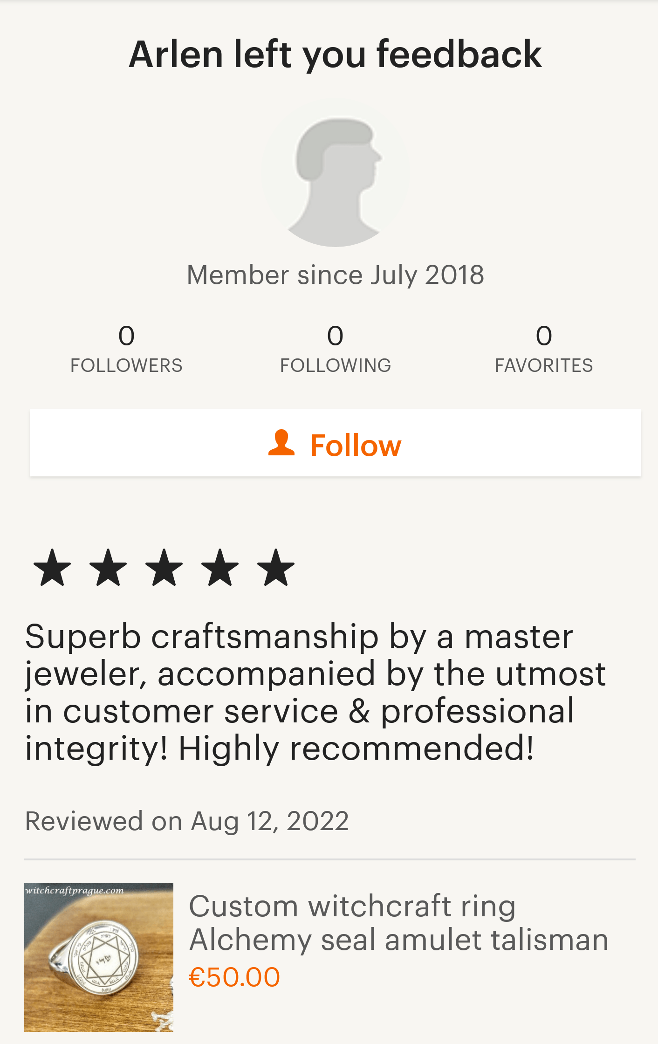Click the second rating star

(108, 567)
